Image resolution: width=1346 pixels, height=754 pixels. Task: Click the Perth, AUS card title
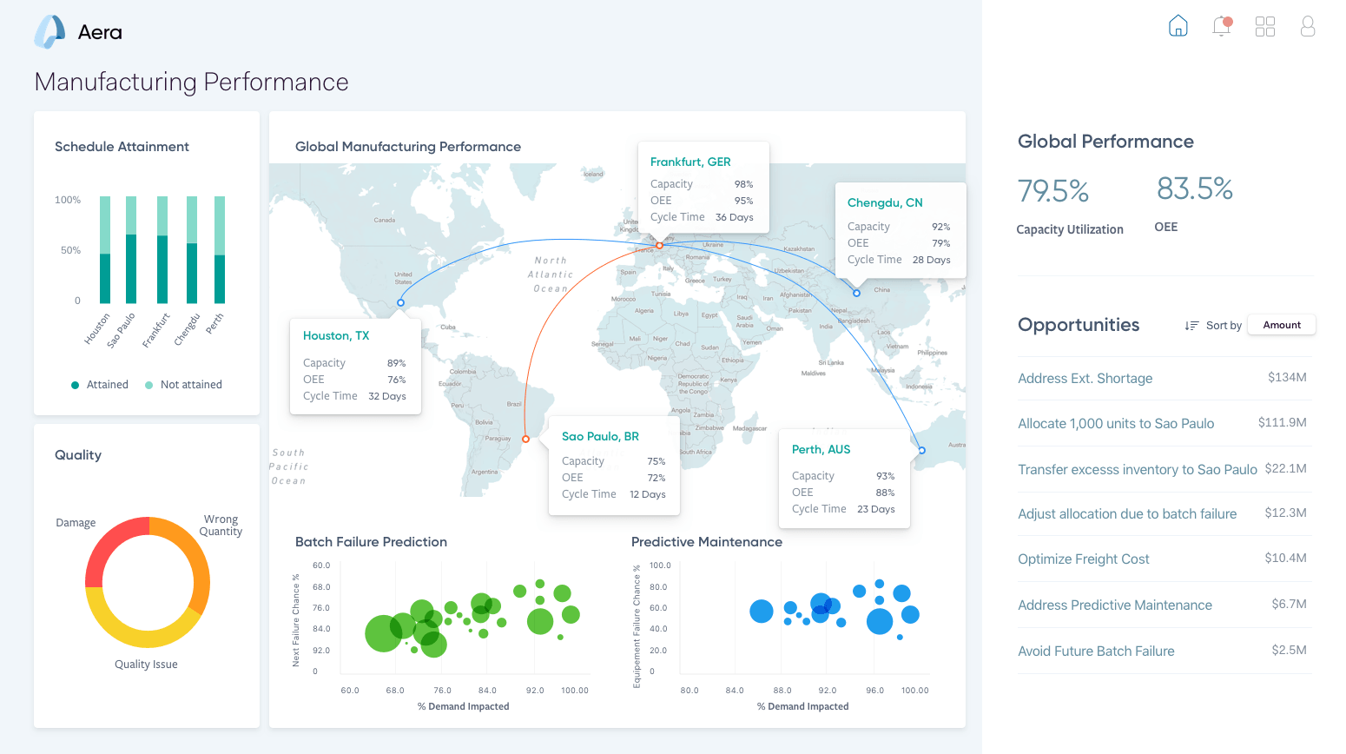point(821,450)
